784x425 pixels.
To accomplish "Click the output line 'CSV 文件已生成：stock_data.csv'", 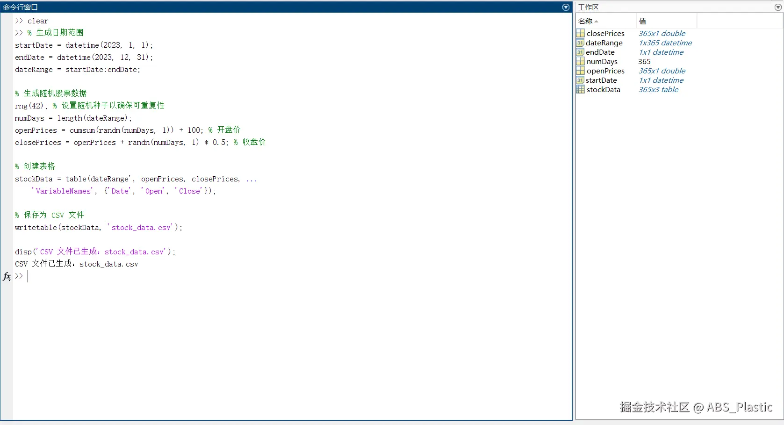I will (77, 264).
